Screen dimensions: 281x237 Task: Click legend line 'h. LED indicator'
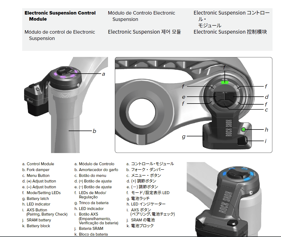36,204
